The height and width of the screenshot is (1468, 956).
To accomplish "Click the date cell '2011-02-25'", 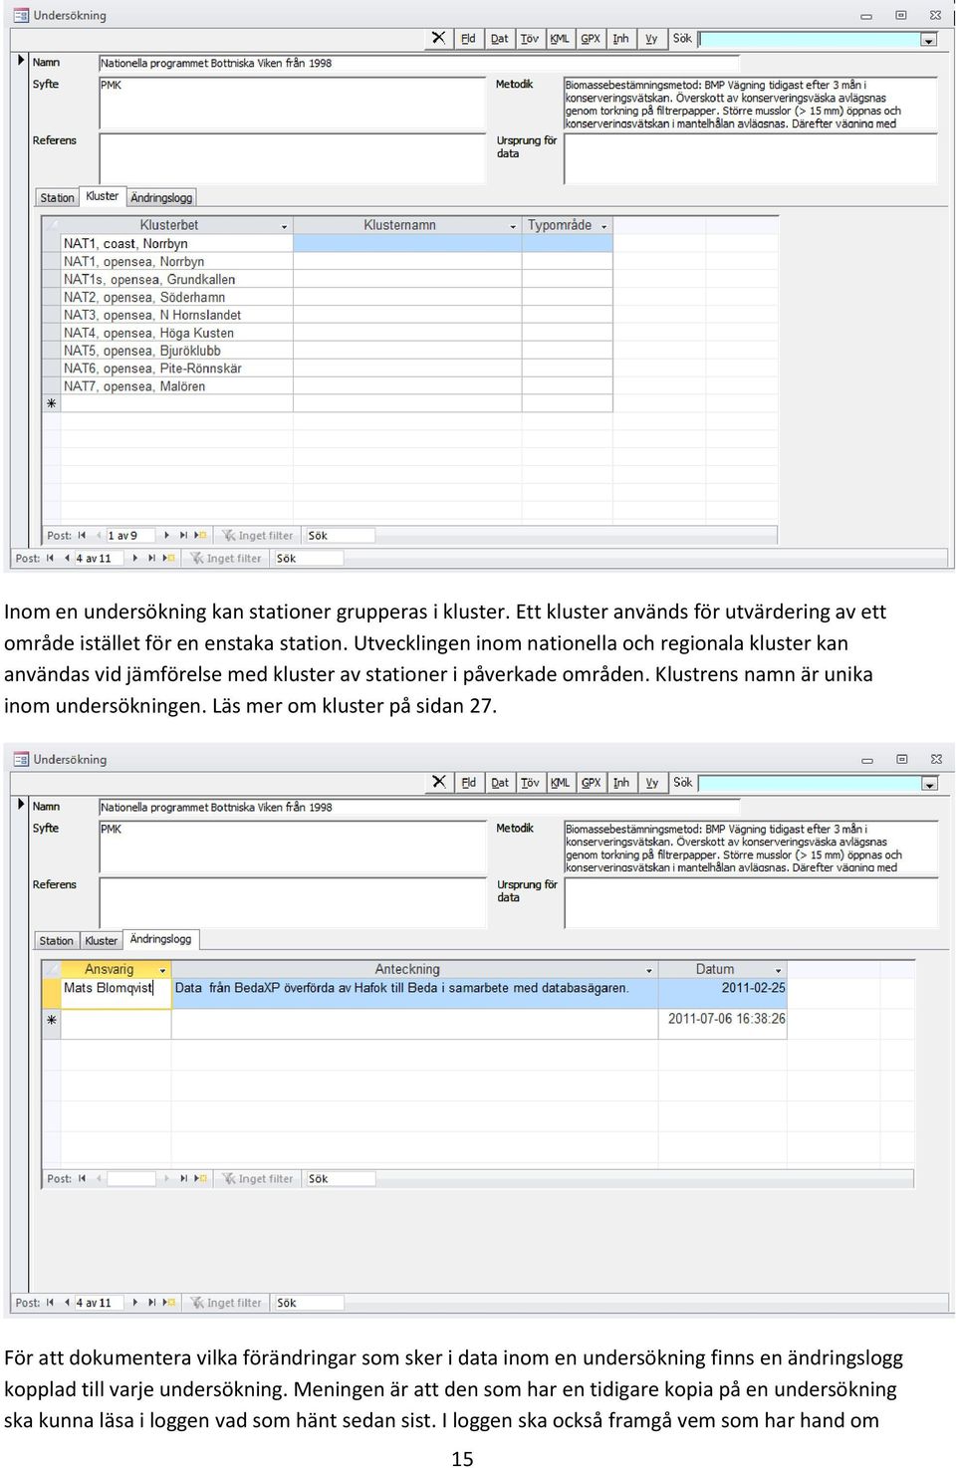I will pos(723,993).
